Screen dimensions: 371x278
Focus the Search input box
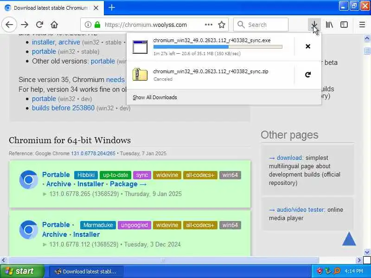[261, 25]
